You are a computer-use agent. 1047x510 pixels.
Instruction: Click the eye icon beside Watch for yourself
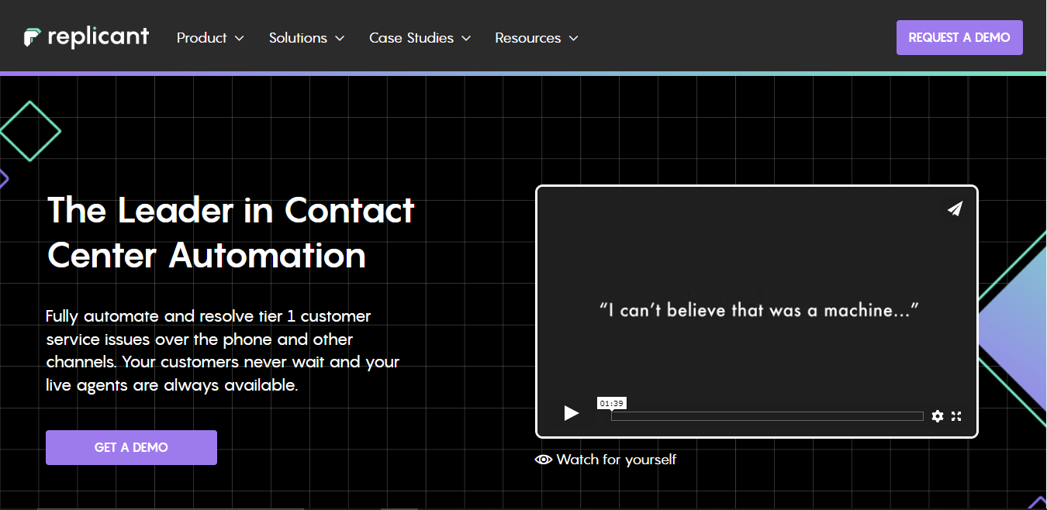point(544,460)
